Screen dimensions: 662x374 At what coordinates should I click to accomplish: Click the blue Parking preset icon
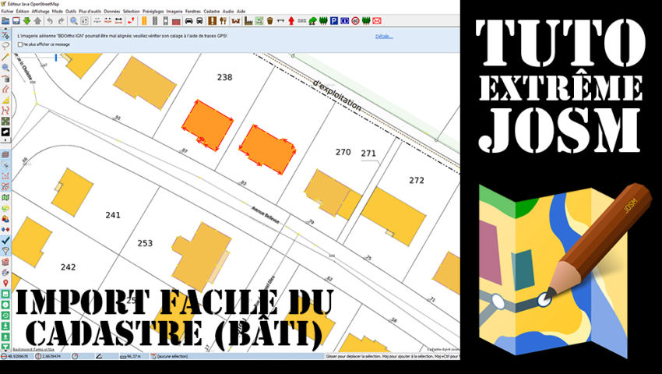(x=334, y=21)
